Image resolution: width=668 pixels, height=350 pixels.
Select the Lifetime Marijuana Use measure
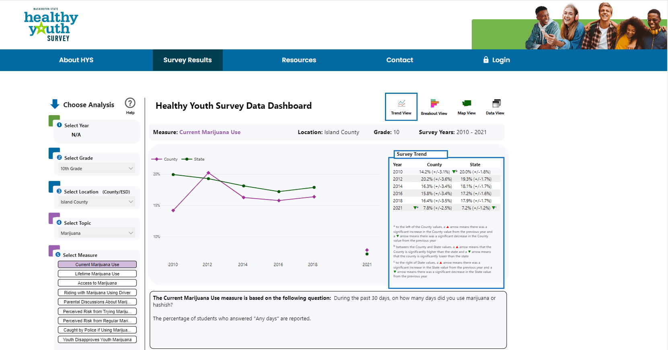tap(97, 274)
